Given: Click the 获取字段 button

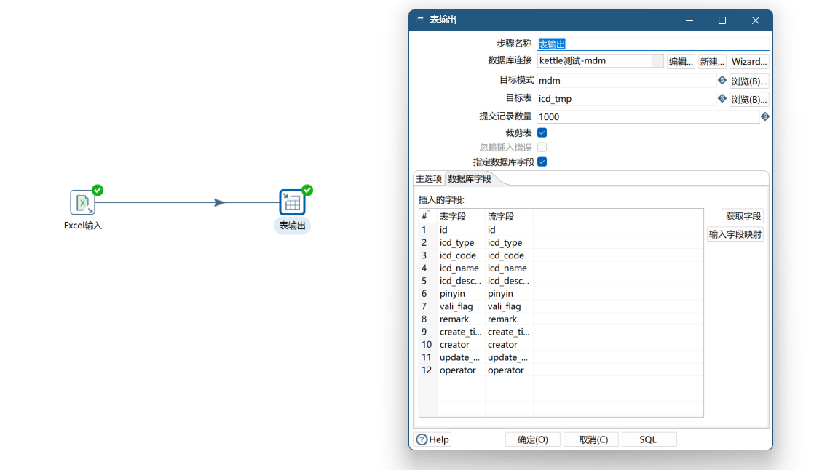Looking at the screenshot, I should coord(743,216).
